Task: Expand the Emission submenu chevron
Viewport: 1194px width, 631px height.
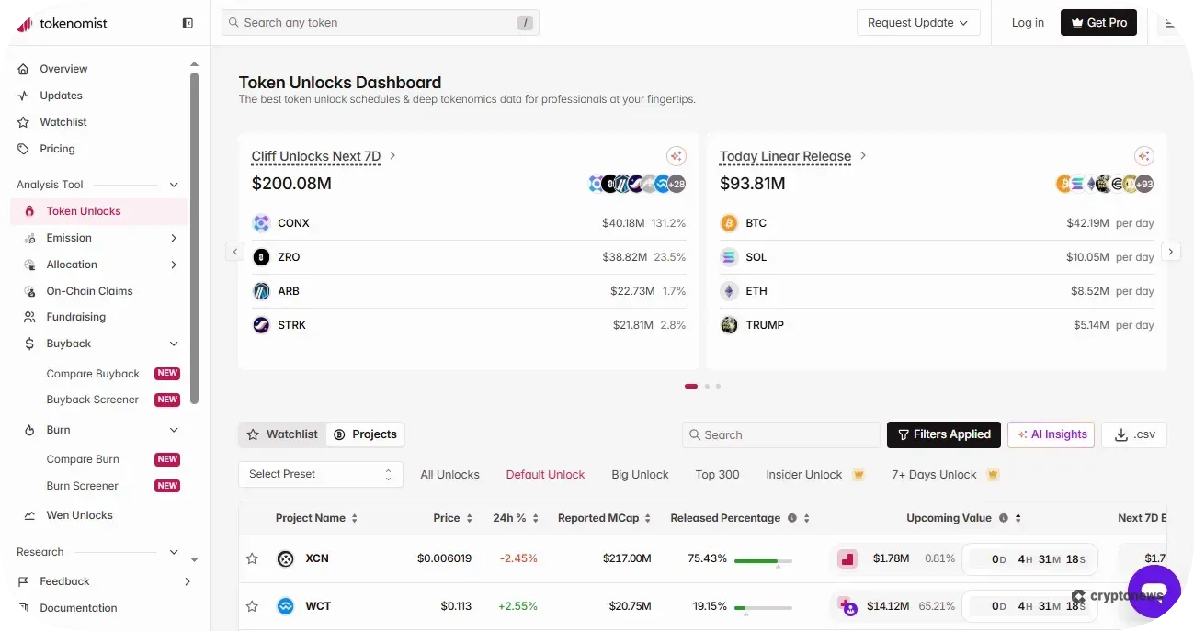Action: tap(174, 237)
